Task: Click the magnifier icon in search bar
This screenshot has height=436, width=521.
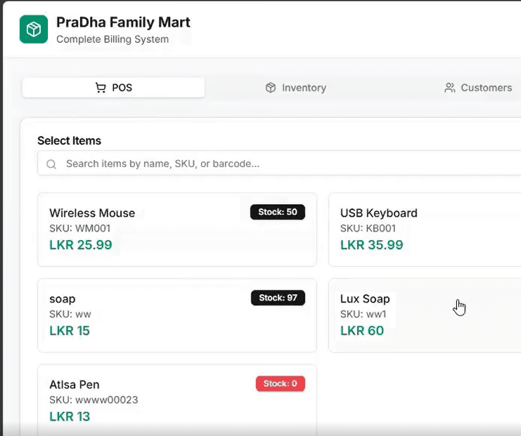Action: point(51,164)
